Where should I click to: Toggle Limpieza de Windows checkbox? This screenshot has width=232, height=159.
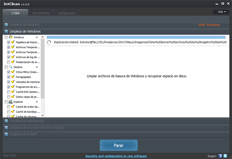pos(6,31)
